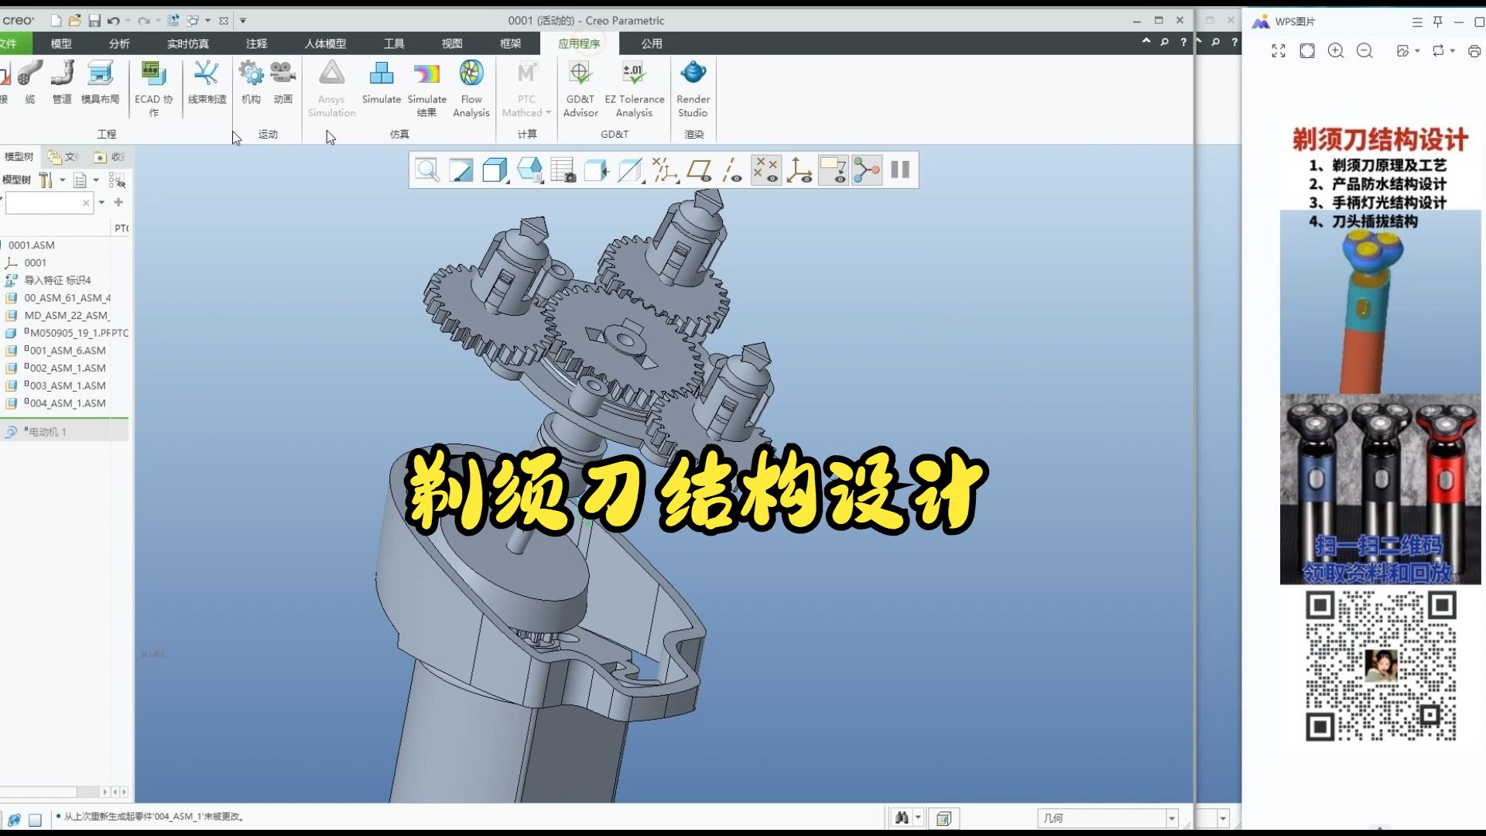This screenshot has width=1486, height=836.
Task: Click the Refit zoom icon in graphics toolbar
Action: coord(427,170)
